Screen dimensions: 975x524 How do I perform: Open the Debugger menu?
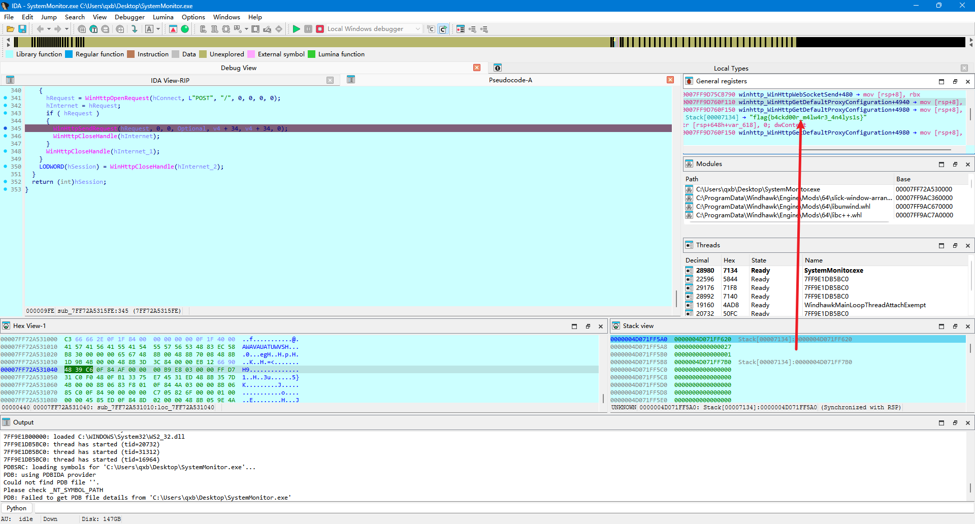pyautogui.click(x=129, y=17)
